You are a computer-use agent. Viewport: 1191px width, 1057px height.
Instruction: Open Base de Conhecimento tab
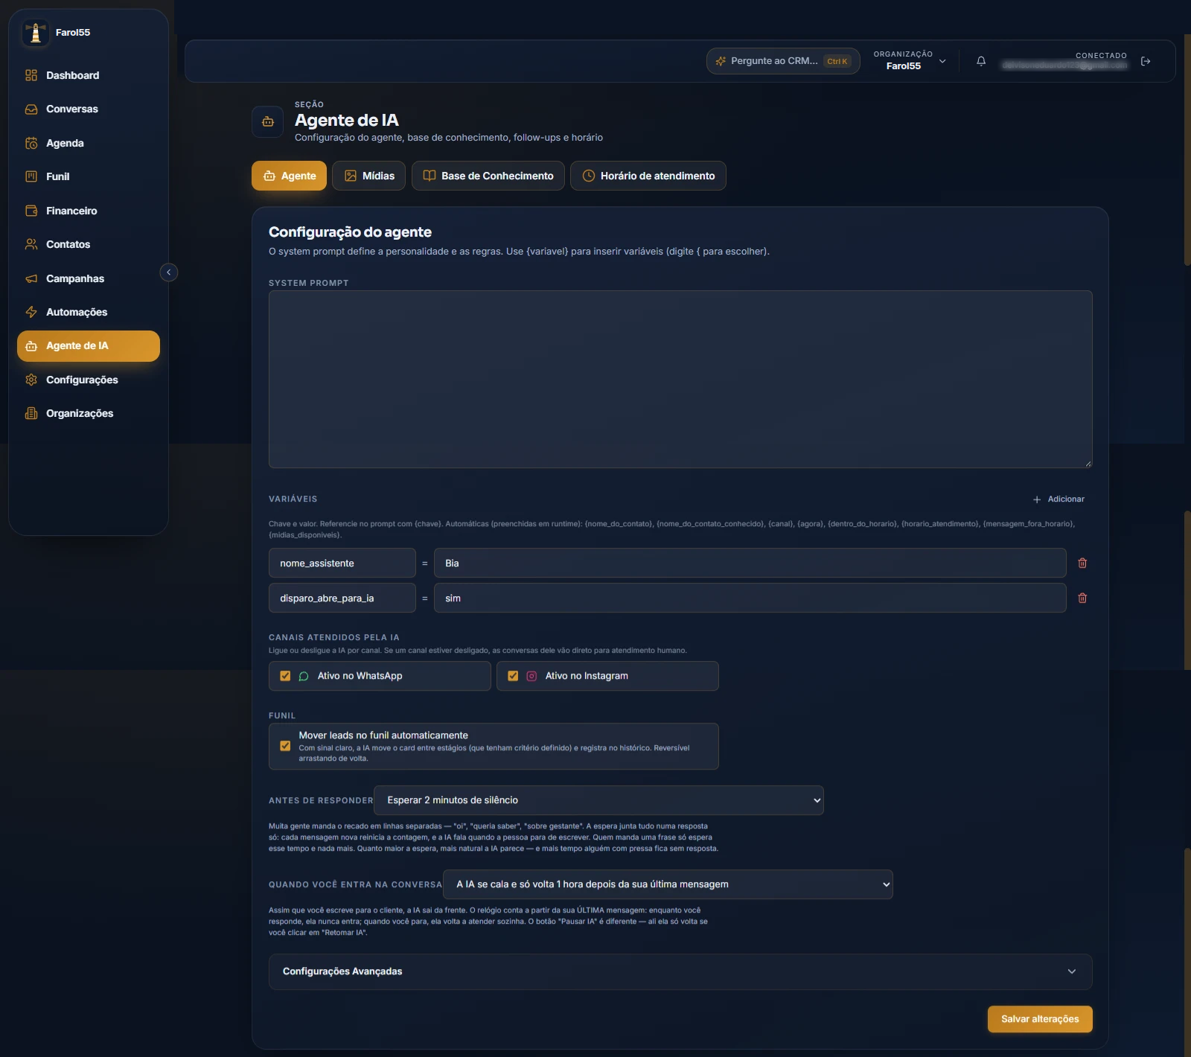(x=488, y=176)
